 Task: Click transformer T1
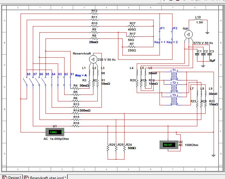tap(174, 75)
